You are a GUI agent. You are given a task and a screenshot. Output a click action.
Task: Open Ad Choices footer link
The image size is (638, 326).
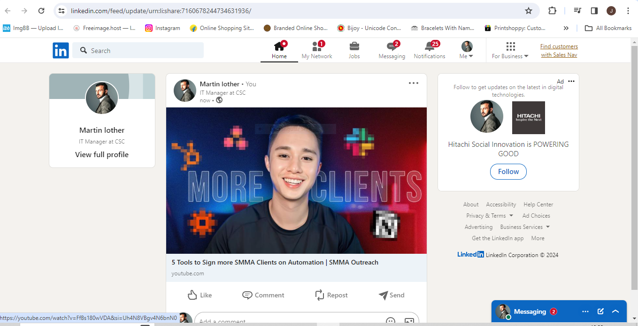click(x=536, y=216)
